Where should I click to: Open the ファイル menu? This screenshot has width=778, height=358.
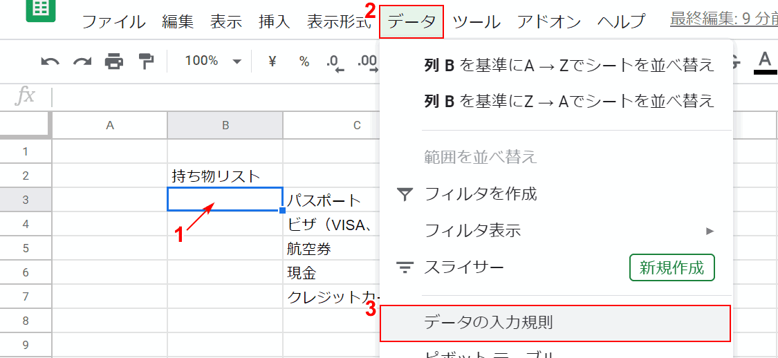click(113, 21)
